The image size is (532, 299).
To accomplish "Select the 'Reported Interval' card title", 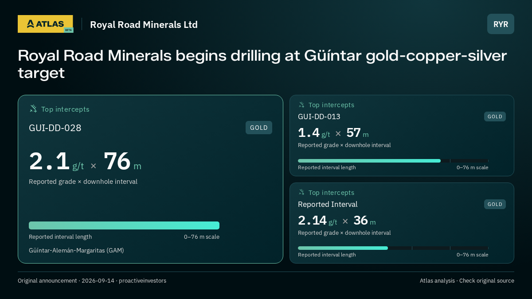I will tap(328, 204).
